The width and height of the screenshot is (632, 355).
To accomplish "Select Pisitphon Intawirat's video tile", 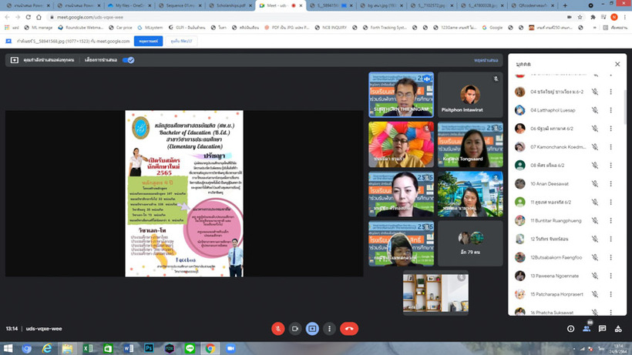I will click(x=470, y=95).
